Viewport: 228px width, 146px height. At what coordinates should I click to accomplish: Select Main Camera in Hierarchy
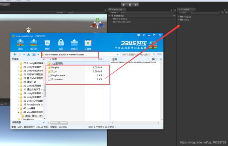[x=120, y=19]
